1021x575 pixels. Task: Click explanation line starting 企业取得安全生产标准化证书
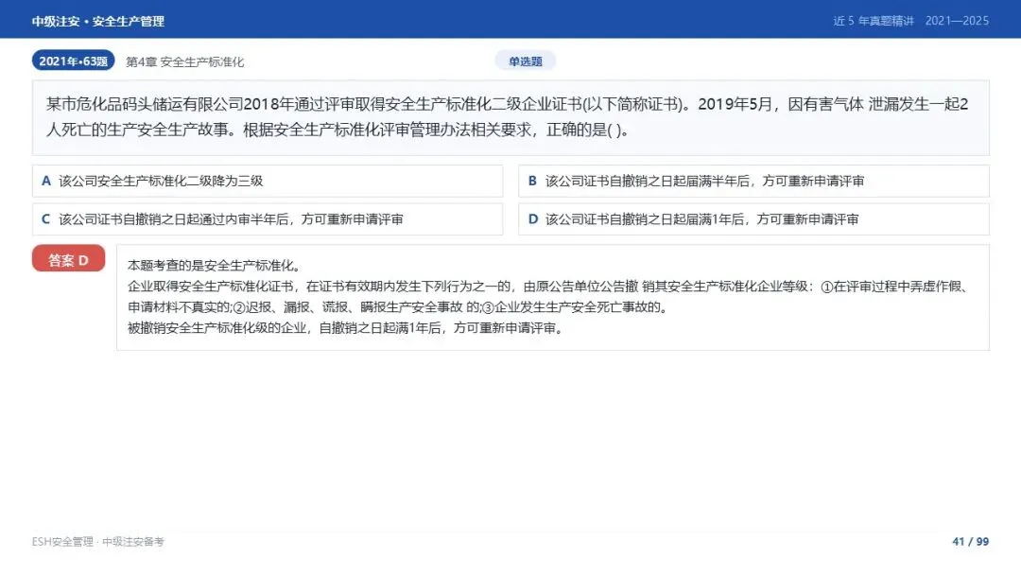coord(549,287)
